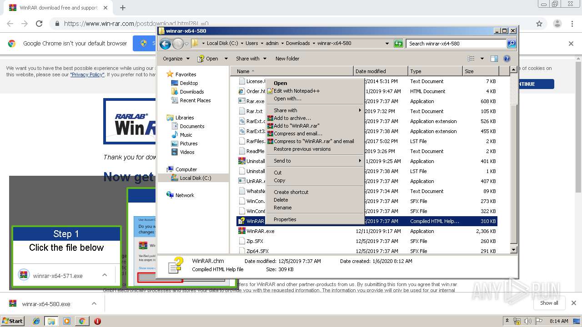582x327 pixels.
Task: Click Show all downloads button in Chrome
Action: (549, 303)
